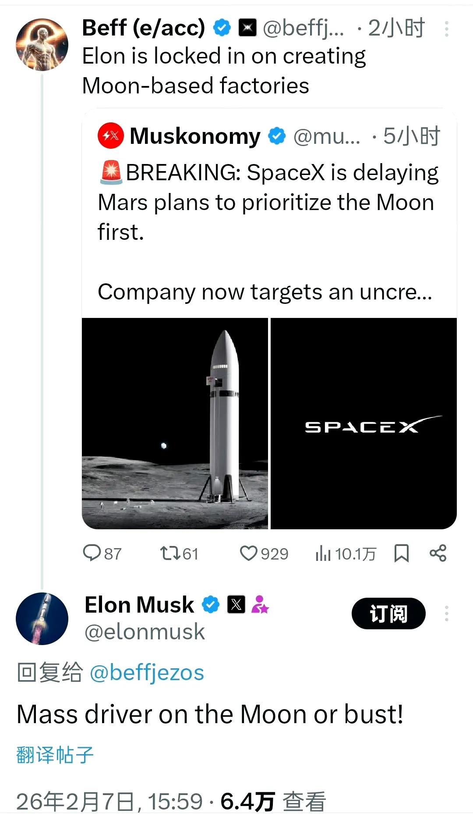Image resolution: width=473 pixels, height=831 pixels.
Task: Open the reply icon under Muskonomy's tweet
Action: tap(93, 553)
